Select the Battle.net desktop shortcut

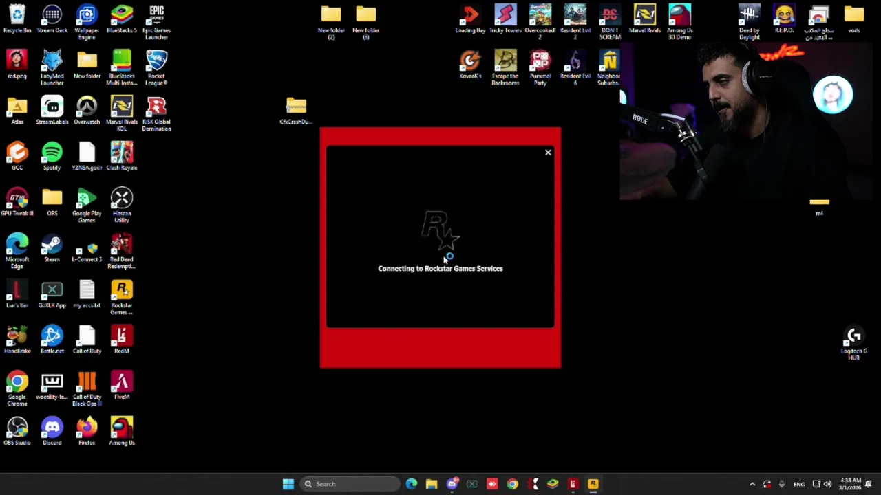click(x=52, y=340)
